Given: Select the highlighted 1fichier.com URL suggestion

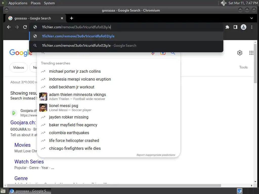Looking at the screenshot, I should click(126, 36).
